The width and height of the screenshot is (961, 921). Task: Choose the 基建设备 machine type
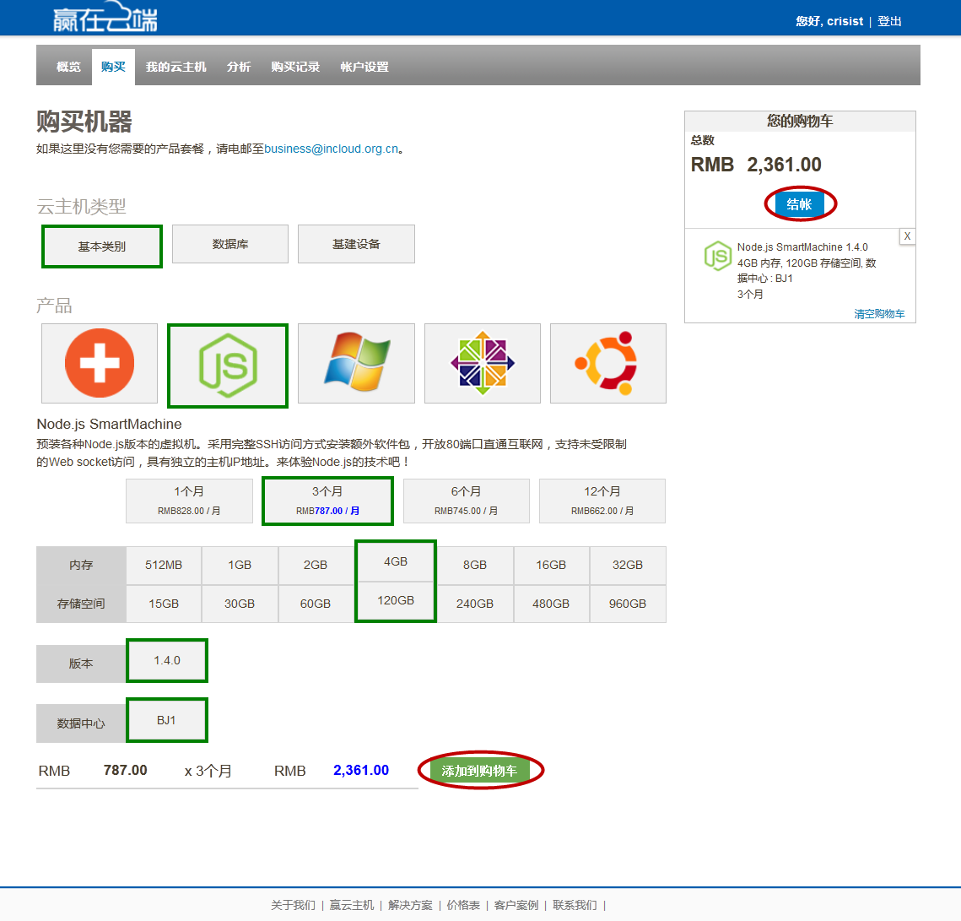coord(356,244)
